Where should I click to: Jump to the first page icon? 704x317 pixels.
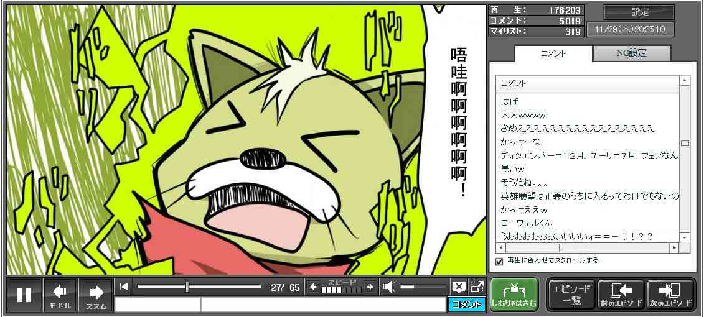pyautogui.click(x=123, y=287)
